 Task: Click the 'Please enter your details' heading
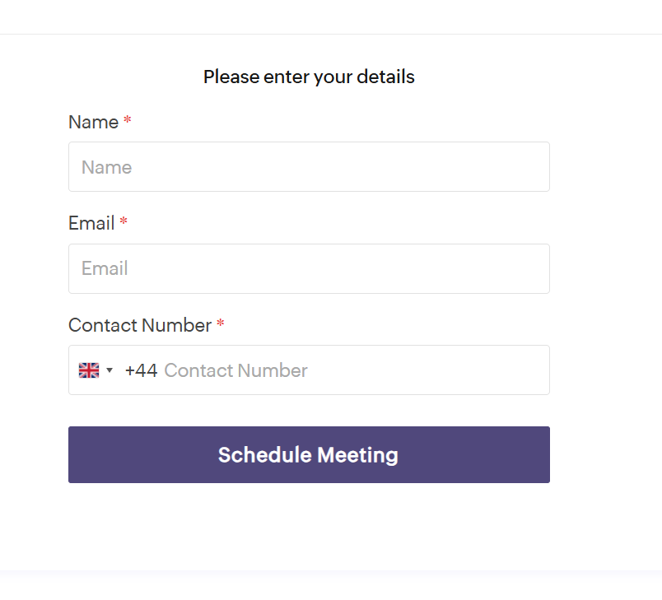pyautogui.click(x=309, y=77)
